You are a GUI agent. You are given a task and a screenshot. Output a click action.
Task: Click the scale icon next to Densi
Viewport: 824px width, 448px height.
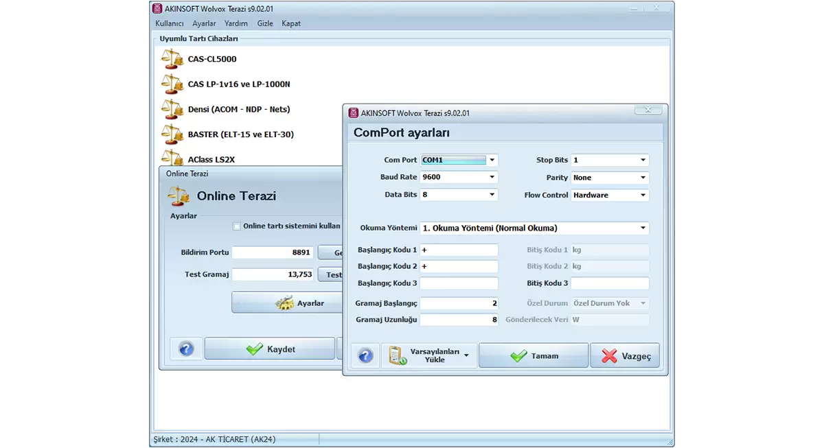(172, 109)
